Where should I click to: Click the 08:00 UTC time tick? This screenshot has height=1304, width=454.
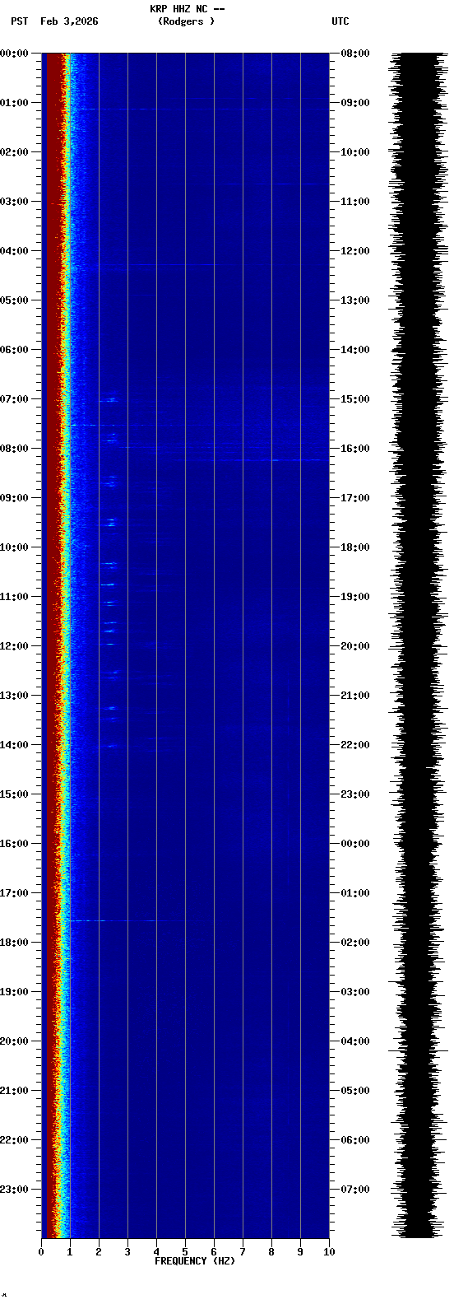click(x=355, y=54)
